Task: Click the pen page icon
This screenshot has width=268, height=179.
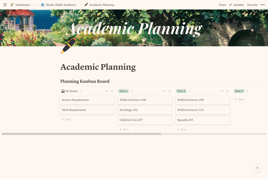Action: pyautogui.click(x=68, y=46)
